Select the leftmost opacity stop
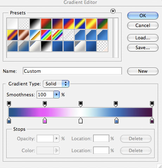This screenshot has height=168, width=162. (x=9, y=104)
